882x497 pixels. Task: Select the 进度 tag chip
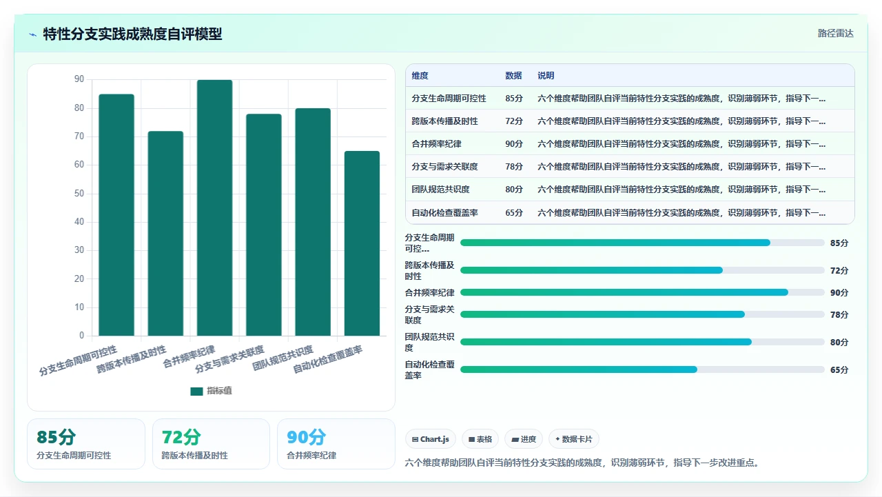point(524,439)
